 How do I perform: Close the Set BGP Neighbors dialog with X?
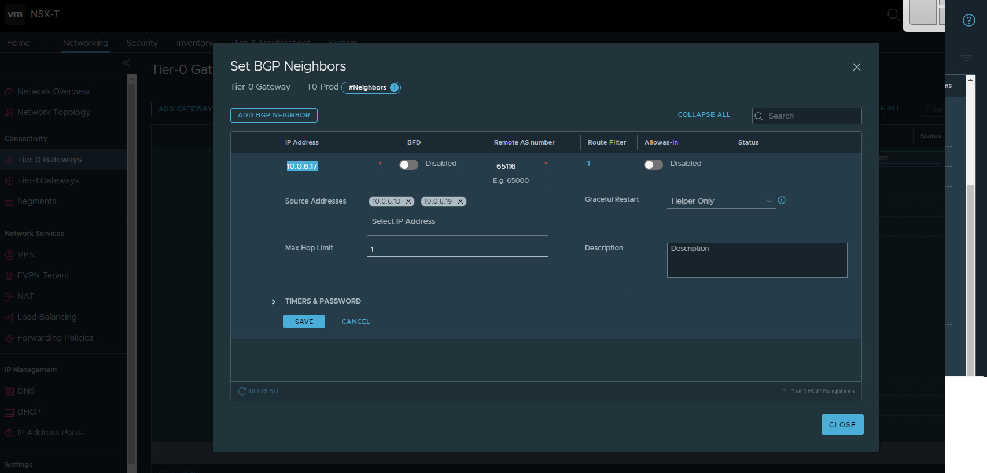pyautogui.click(x=857, y=67)
